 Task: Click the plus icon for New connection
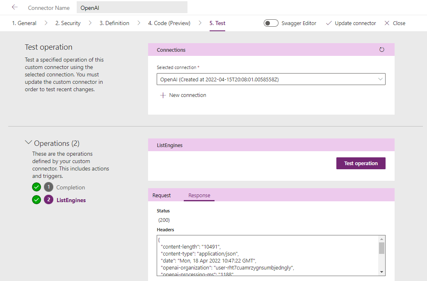(163, 95)
